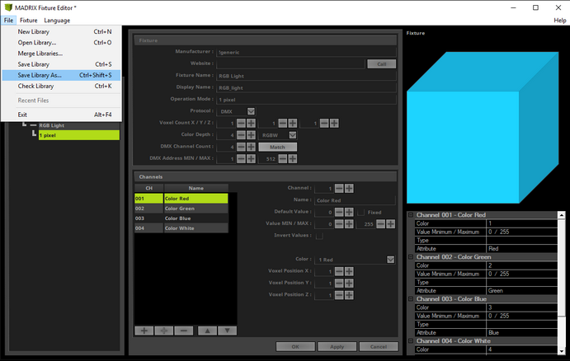570x361 pixels.
Task: Click the property list scroll down arrow
Action: pyautogui.click(x=562, y=351)
